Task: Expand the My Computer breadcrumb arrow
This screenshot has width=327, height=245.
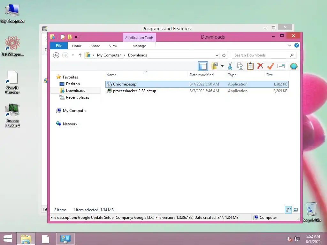Action: tap(124, 55)
